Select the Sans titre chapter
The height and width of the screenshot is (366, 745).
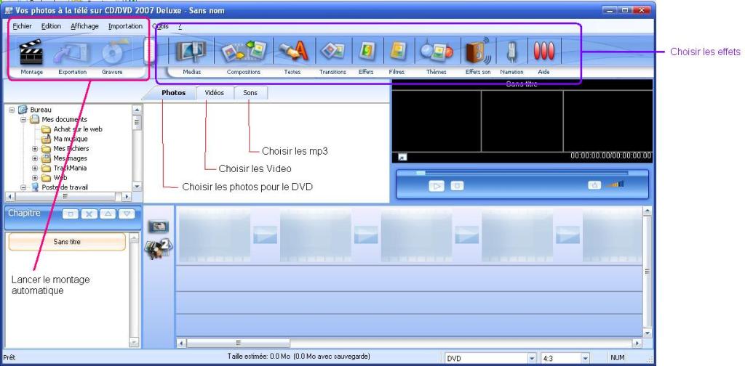(x=67, y=242)
